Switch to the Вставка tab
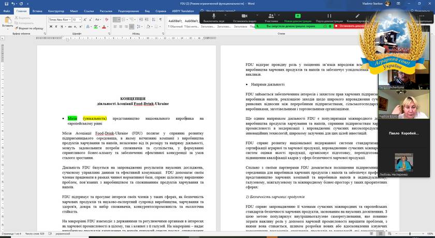The width and height of the screenshot is (435, 238). point(37,11)
